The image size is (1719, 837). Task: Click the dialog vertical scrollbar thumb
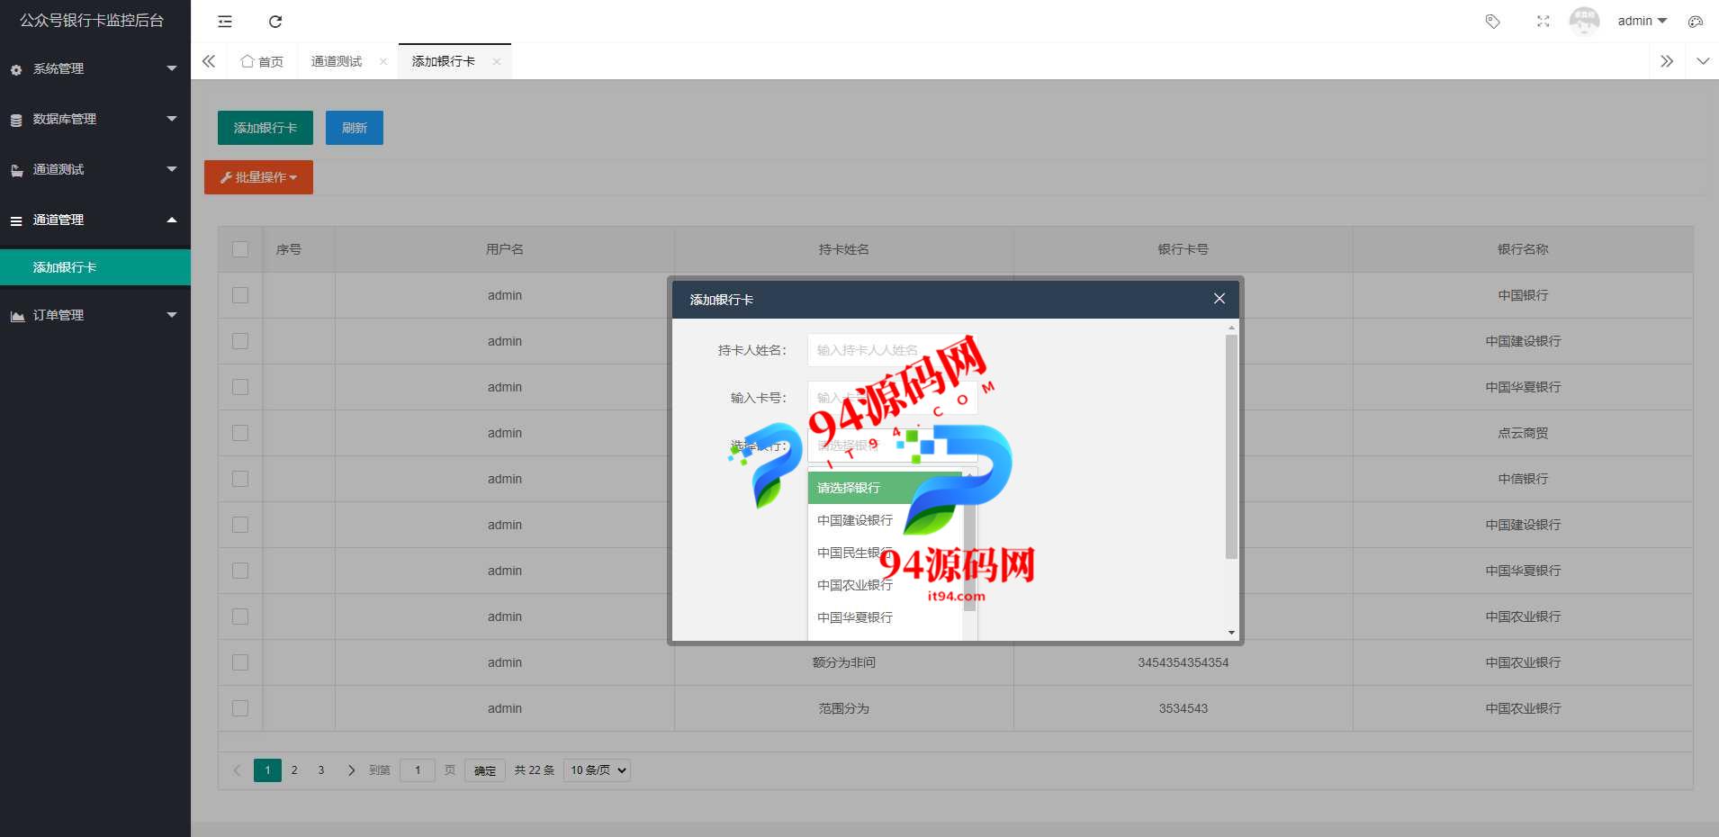pyautogui.click(x=1231, y=446)
